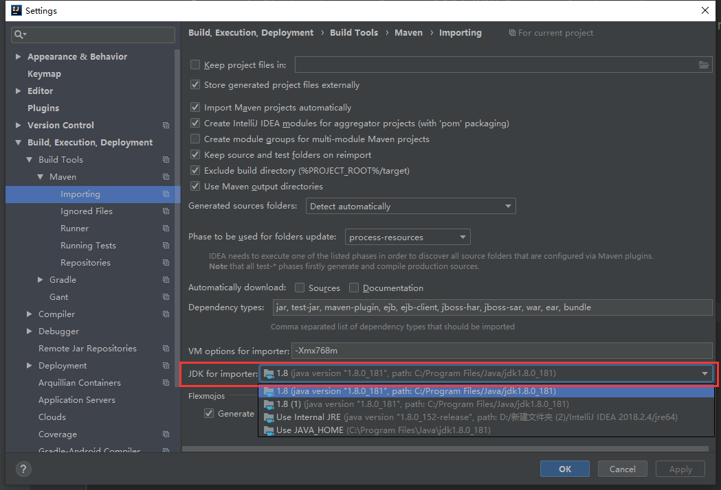The height and width of the screenshot is (490, 721).
Task: Expand the Debugger tree node
Action: 30,331
